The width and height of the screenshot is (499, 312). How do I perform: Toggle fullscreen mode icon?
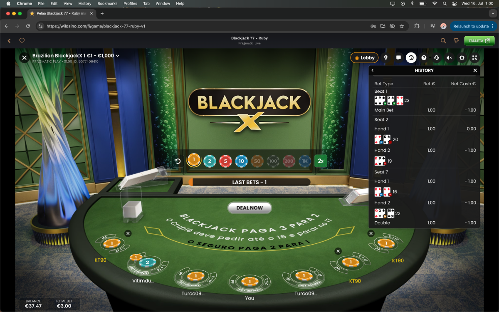click(474, 58)
